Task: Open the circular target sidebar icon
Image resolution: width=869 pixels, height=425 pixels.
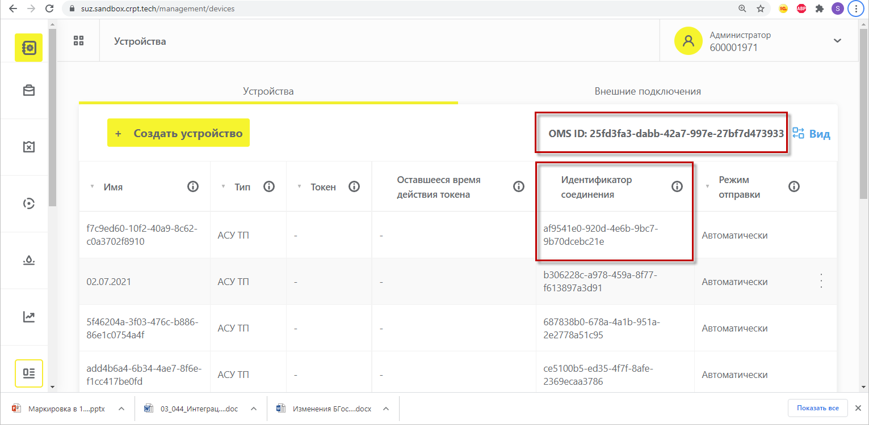Action: pos(28,204)
